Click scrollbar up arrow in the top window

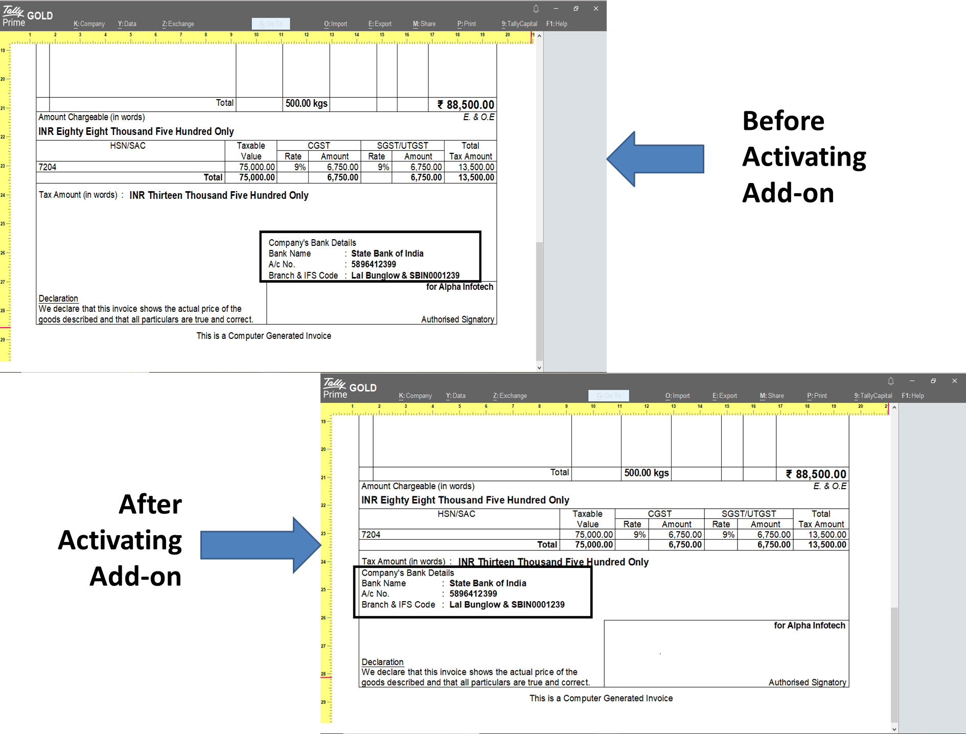click(x=539, y=36)
